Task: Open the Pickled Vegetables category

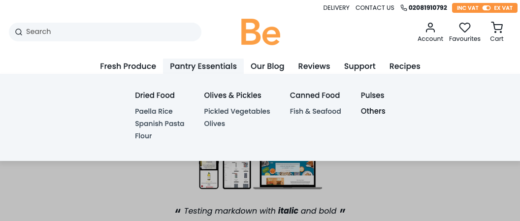Action: [237, 111]
